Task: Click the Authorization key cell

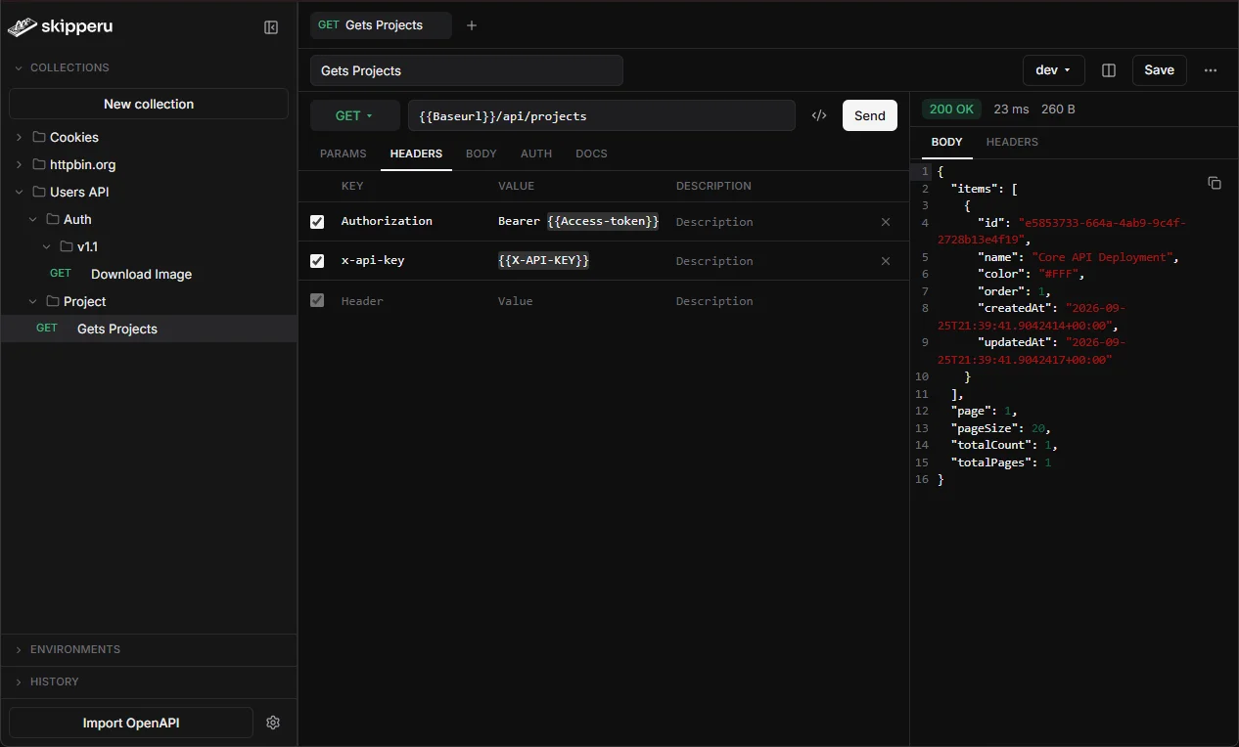Action: (x=387, y=221)
